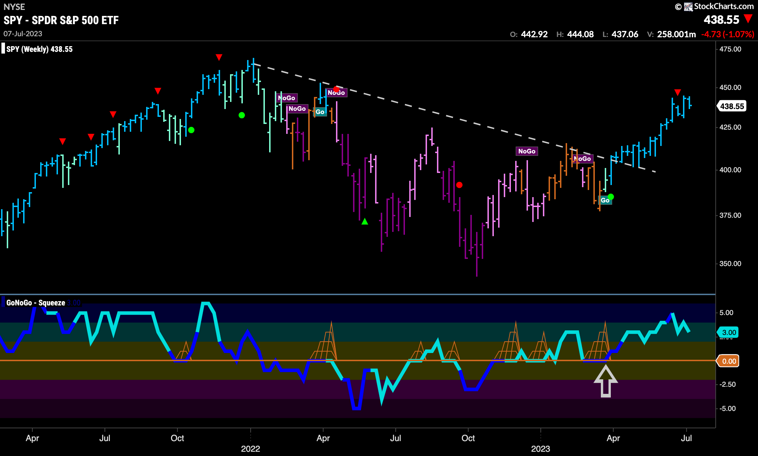Click the orange 0.00 zero-line tag

point(727,361)
